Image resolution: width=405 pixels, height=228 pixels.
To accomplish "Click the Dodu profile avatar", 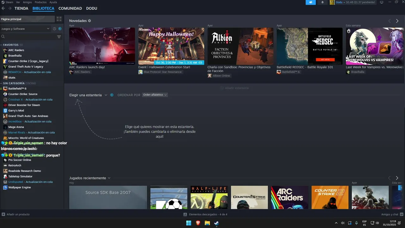I will click(332, 2).
